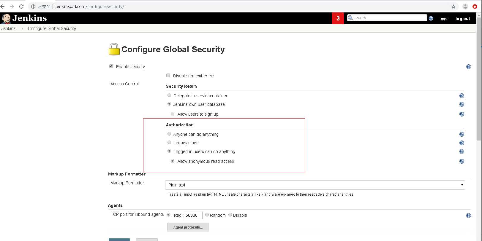Select Disable TCP port option
Image resolution: width=482 pixels, height=241 pixels.
click(230, 215)
